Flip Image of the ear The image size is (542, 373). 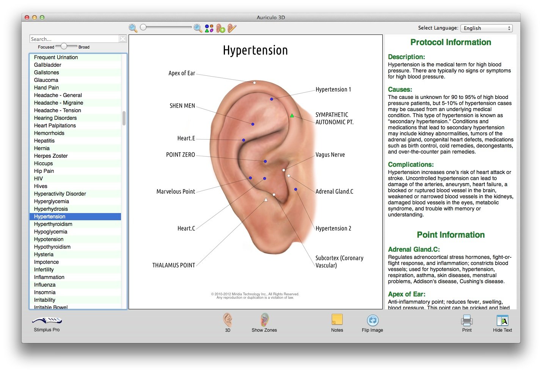[x=372, y=321]
